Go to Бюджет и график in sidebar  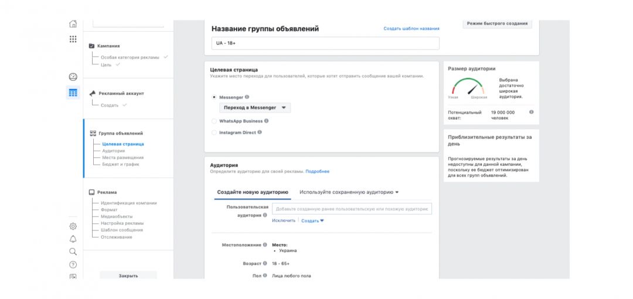tap(121, 164)
